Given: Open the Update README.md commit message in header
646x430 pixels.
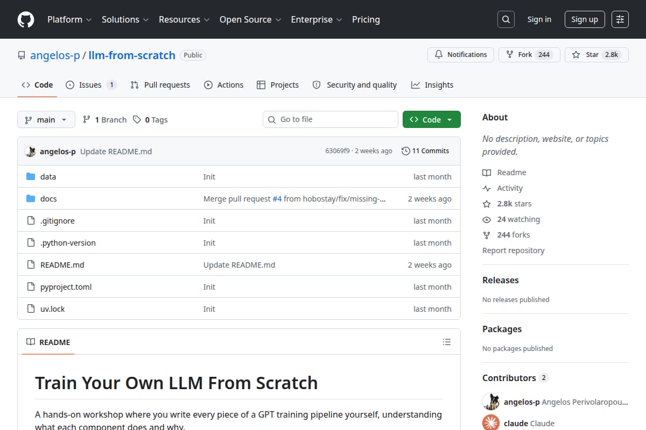Looking at the screenshot, I should 116,152.
